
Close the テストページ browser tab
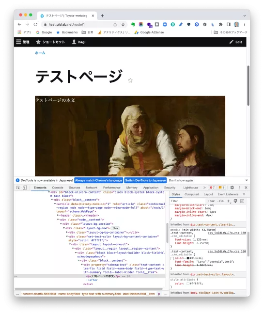(93, 16)
